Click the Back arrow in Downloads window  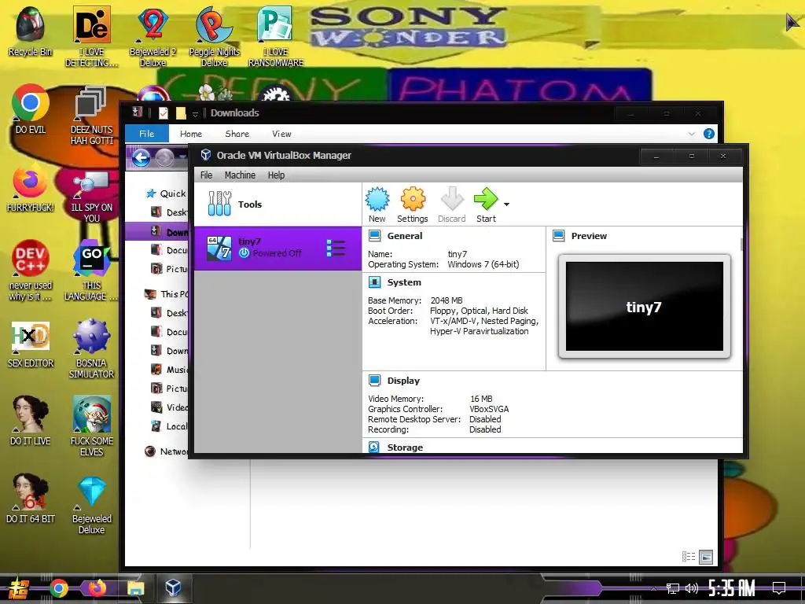(x=142, y=157)
